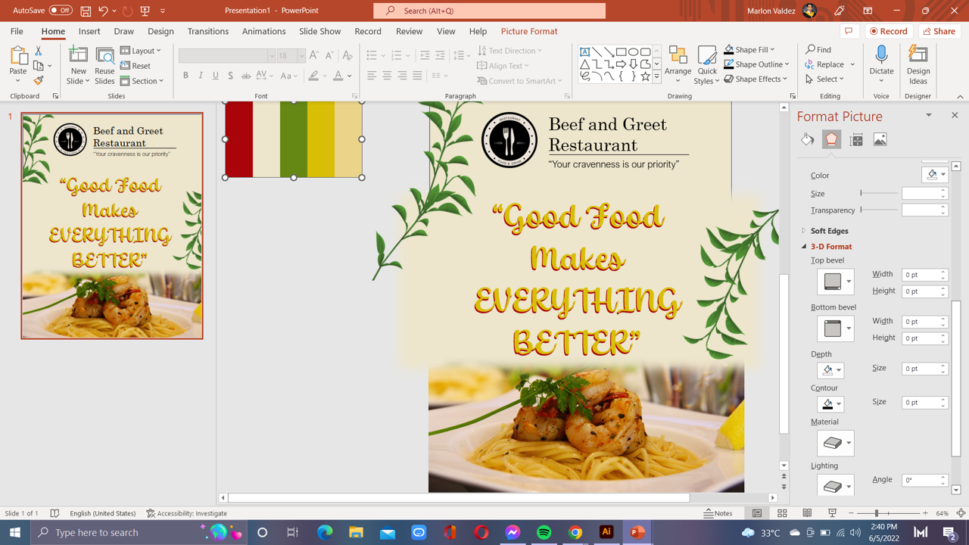This screenshot has height=545, width=969.
Task: Open the Top bevel preset dropdown
Action: pos(836,282)
